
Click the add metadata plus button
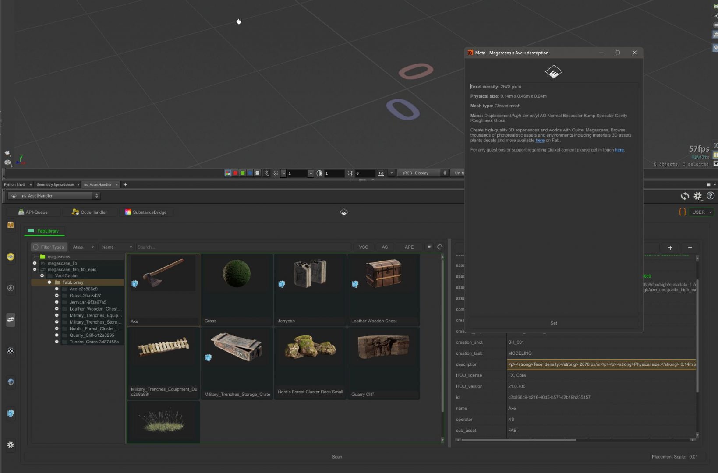click(670, 248)
